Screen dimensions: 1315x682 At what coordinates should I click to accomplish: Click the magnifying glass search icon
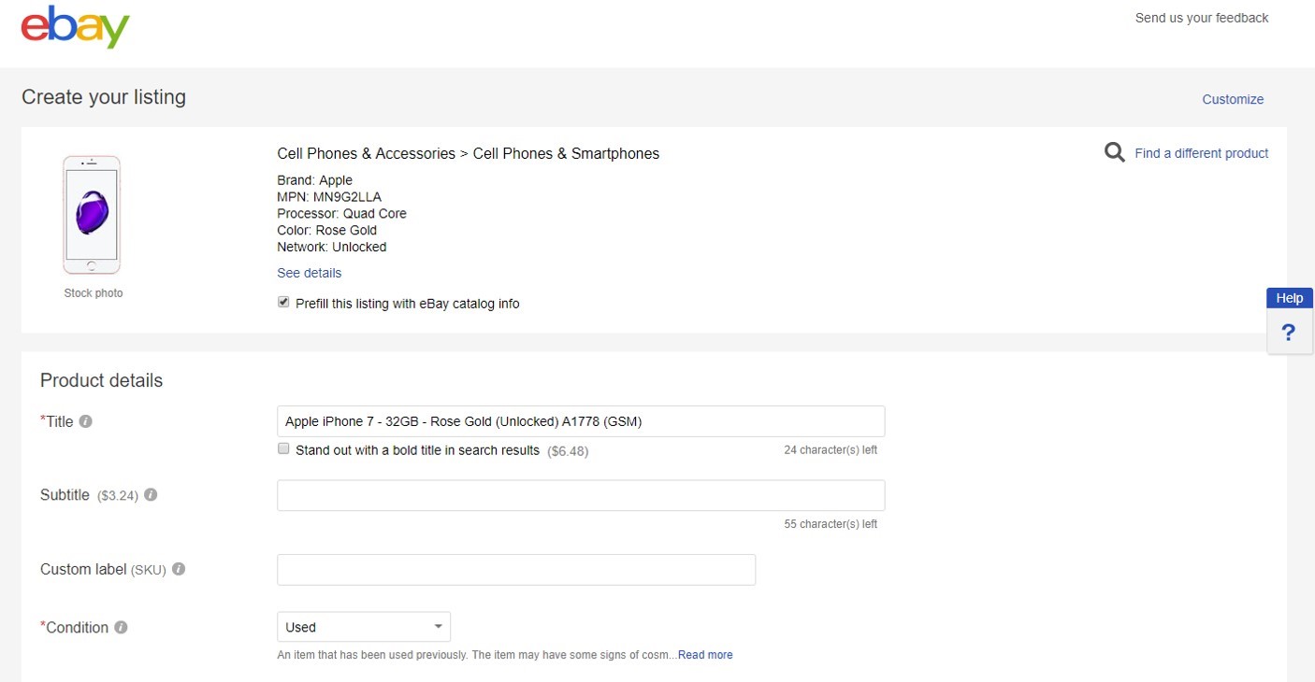(1114, 152)
